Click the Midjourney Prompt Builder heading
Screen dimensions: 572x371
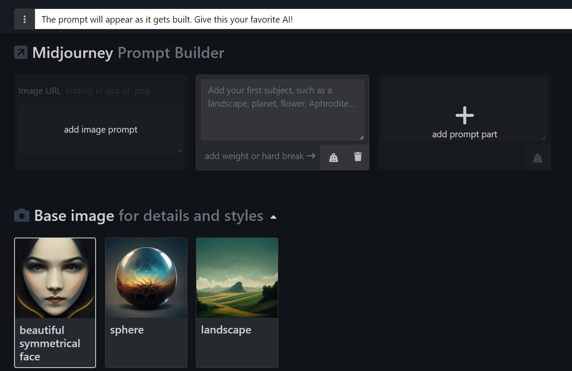(x=128, y=53)
